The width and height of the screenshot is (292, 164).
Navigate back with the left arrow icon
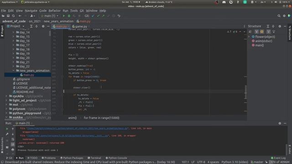coord(20,16)
